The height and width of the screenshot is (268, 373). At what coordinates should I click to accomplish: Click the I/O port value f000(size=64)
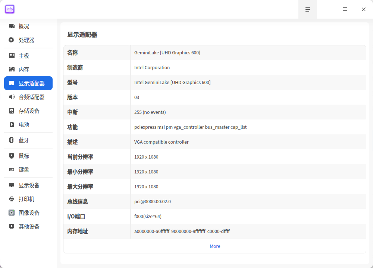[x=148, y=216]
